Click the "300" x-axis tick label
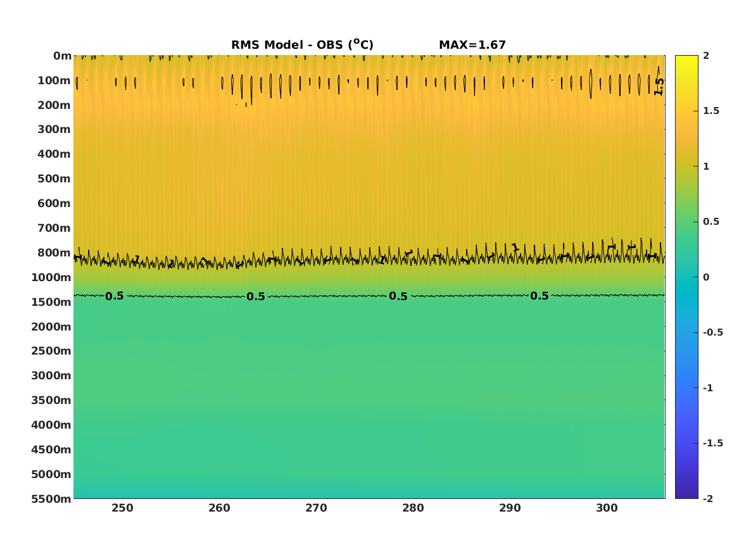 coord(607,508)
